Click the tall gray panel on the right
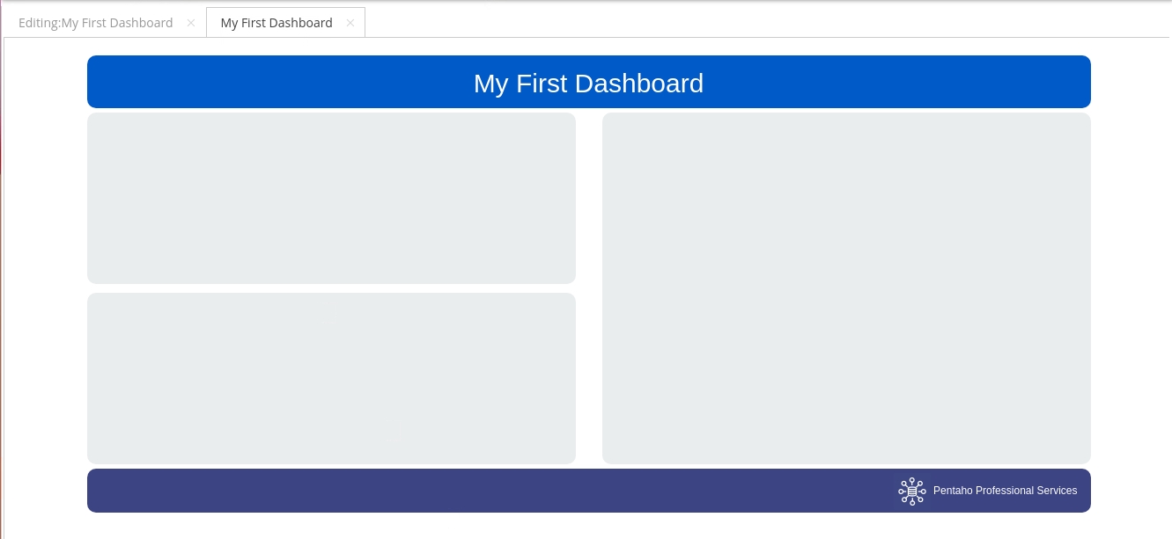This screenshot has height=539, width=1172. coord(846,288)
